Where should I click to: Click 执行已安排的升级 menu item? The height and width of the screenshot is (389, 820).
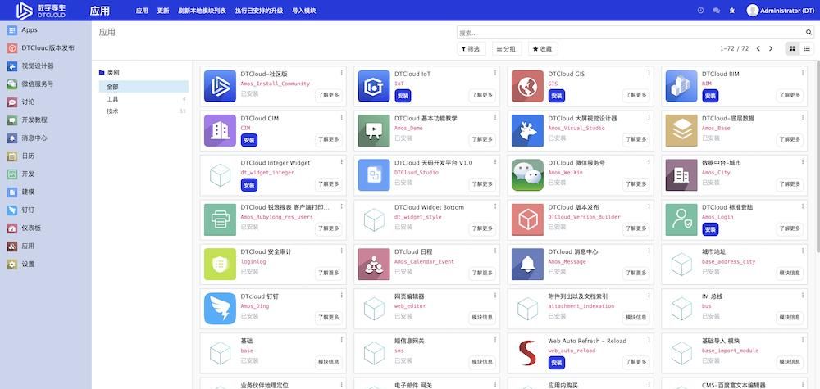tap(259, 11)
